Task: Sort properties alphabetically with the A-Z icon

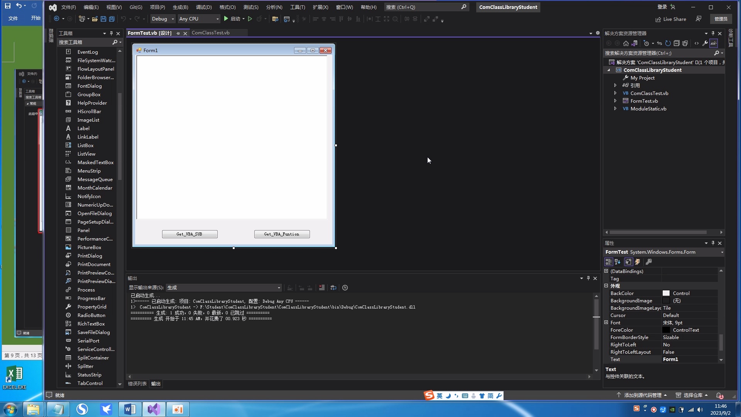Action: [617, 262]
